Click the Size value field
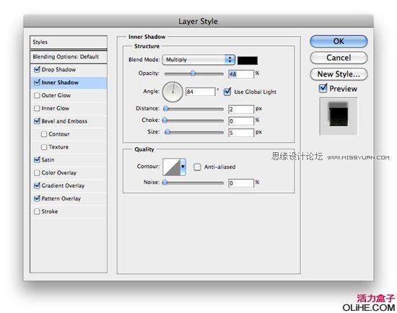The width and height of the screenshot is (397, 313). click(241, 133)
